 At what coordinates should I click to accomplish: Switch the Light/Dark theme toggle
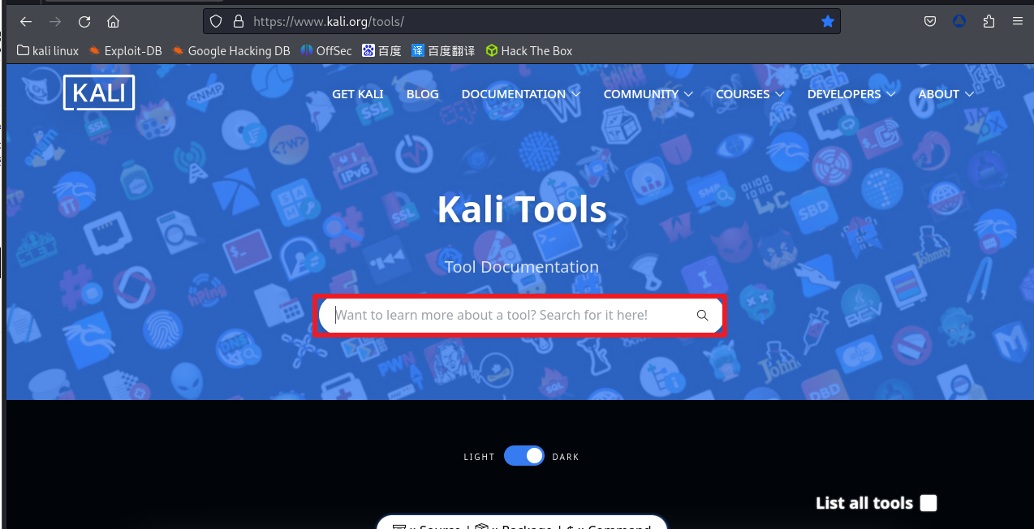click(524, 456)
